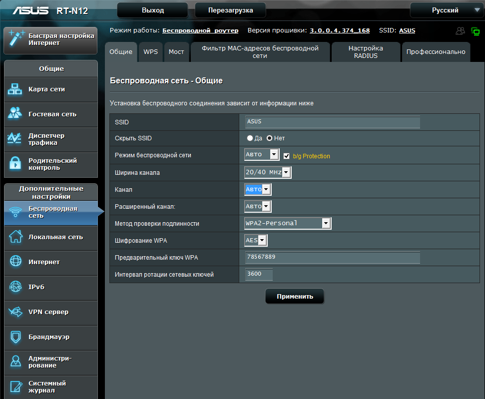Open the Настройка RADIUS tab
Viewport: 485px width, 399px height.
(366, 52)
